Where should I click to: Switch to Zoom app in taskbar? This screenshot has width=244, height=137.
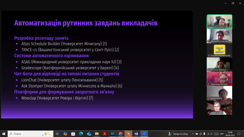click(x=144, y=134)
